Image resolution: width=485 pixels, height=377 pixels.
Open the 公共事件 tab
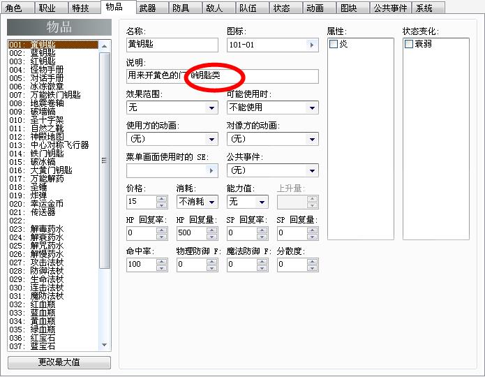[x=390, y=8]
